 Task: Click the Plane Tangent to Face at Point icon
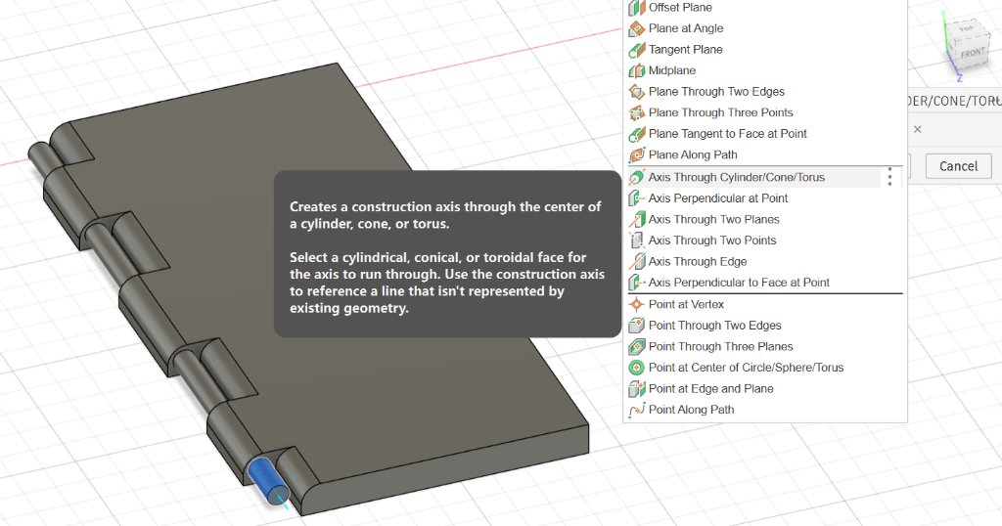click(x=637, y=134)
